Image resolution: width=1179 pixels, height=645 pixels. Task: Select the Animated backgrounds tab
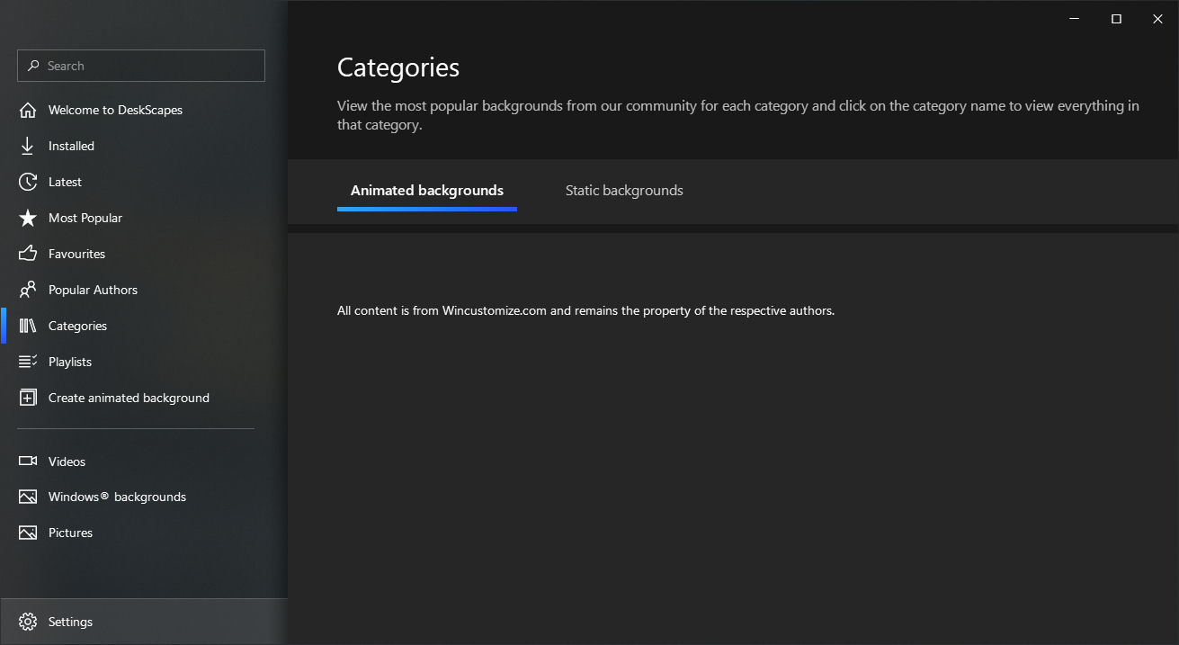coord(426,190)
